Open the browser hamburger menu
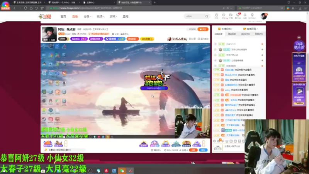The width and height of the screenshot is (309, 174). click(306, 8)
